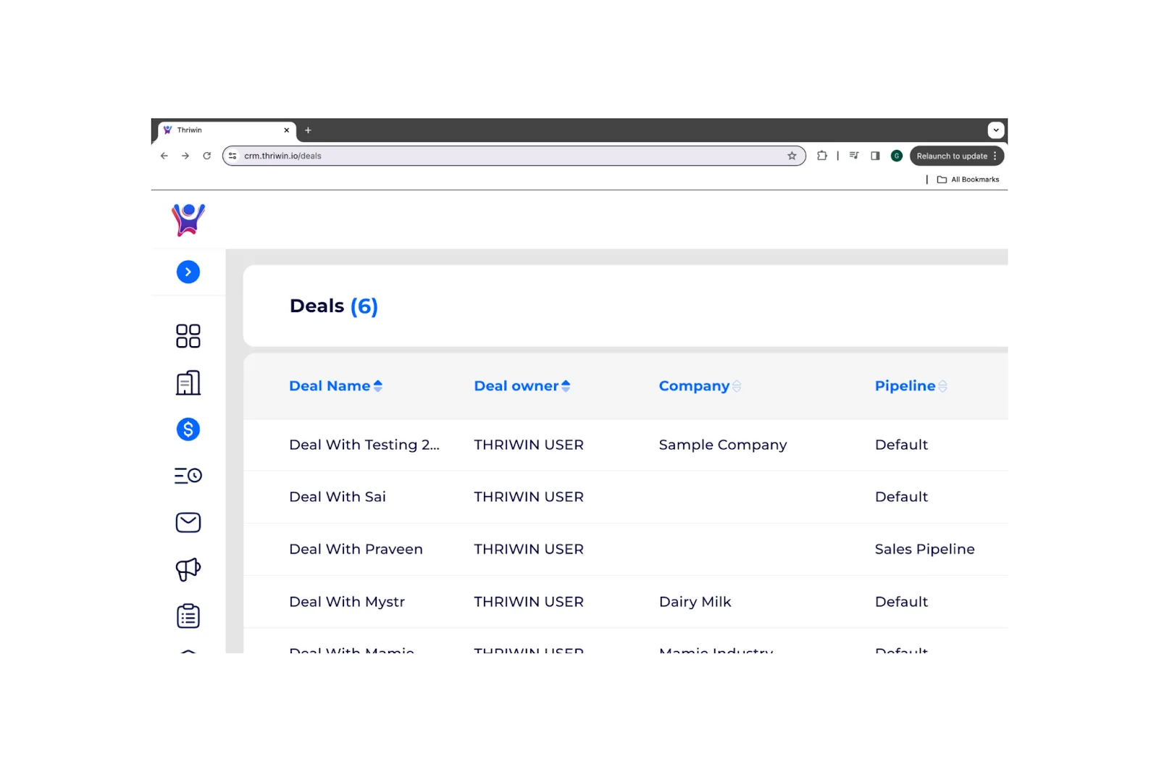
Task: Click THRIWIN USER in Deal With Sai row
Action: pyautogui.click(x=529, y=497)
